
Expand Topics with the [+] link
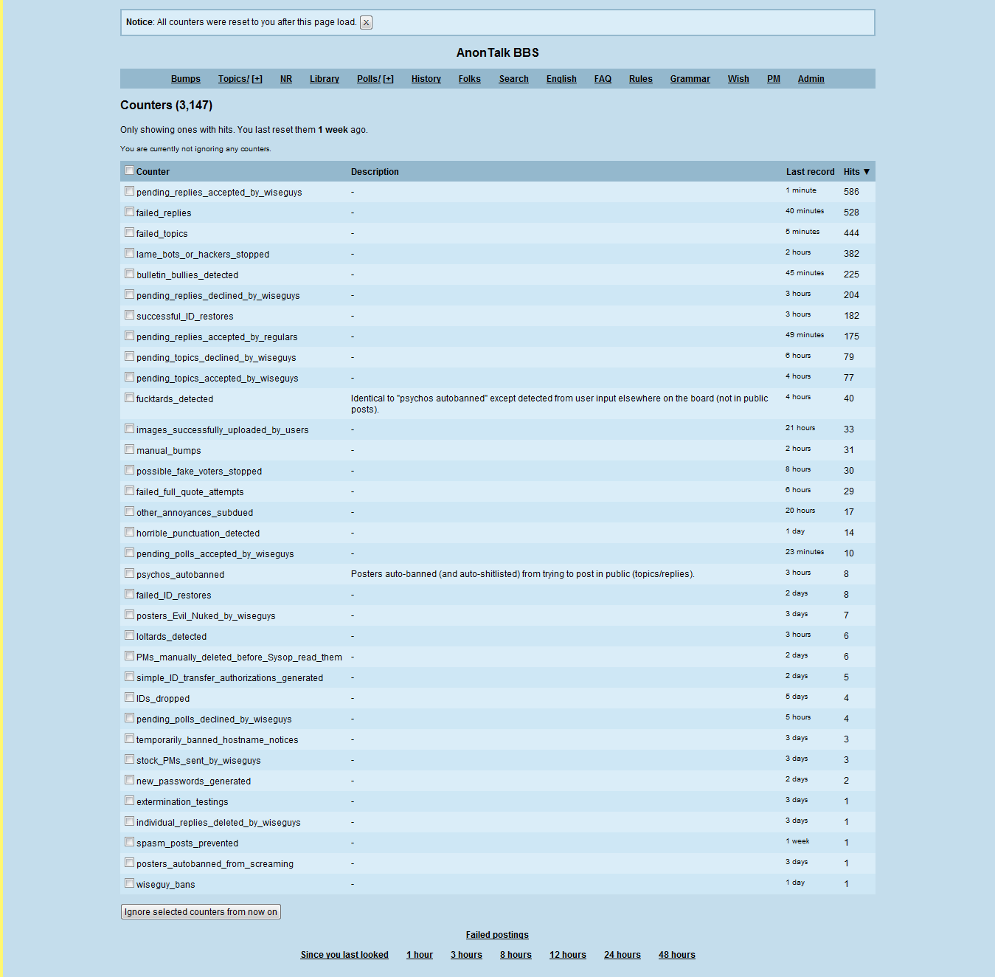(257, 79)
